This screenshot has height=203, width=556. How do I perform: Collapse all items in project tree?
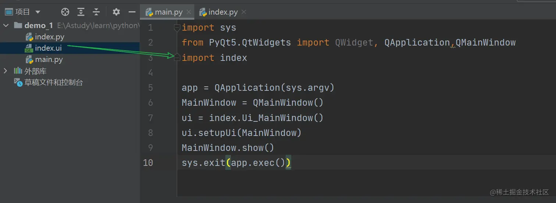point(96,12)
